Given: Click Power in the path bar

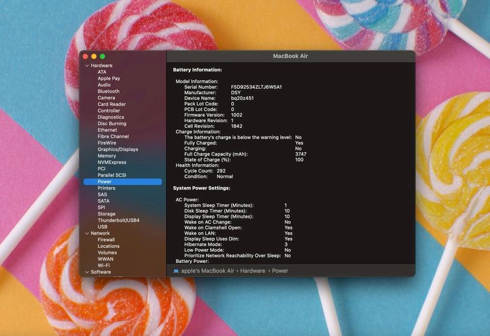Looking at the screenshot, I should point(280,271).
